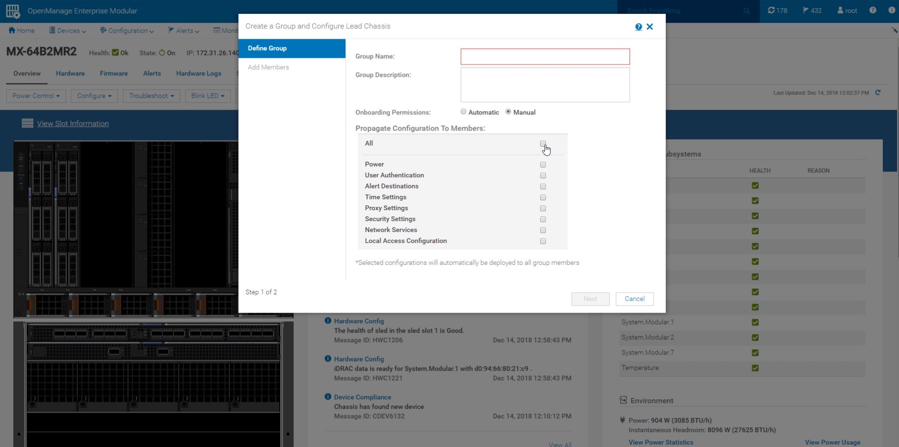Open the View Power Statistics link

(x=661, y=442)
